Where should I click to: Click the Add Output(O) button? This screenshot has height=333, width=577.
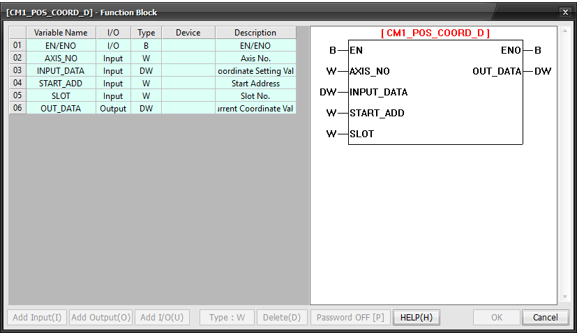101,317
